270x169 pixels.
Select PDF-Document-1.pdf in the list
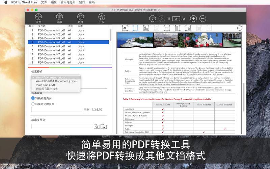click(69, 30)
